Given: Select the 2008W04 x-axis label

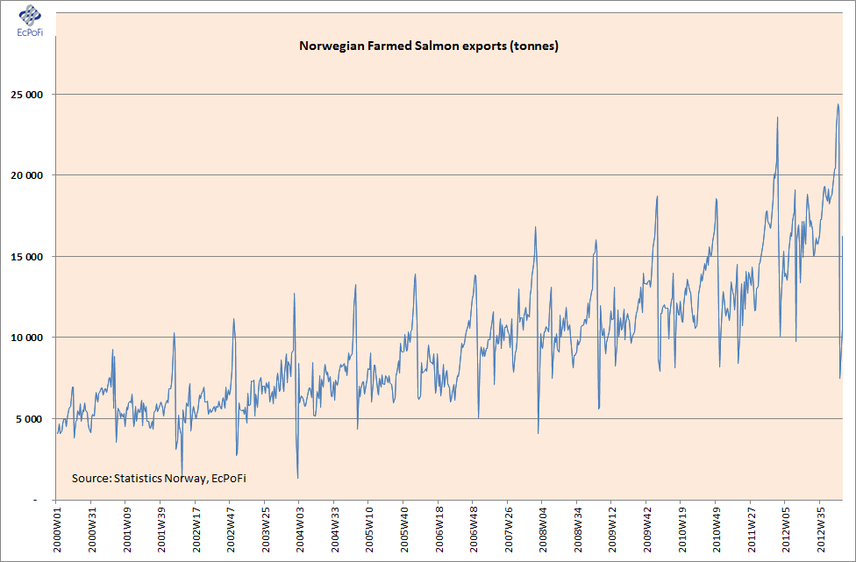Looking at the screenshot, I should tap(542, 531).
